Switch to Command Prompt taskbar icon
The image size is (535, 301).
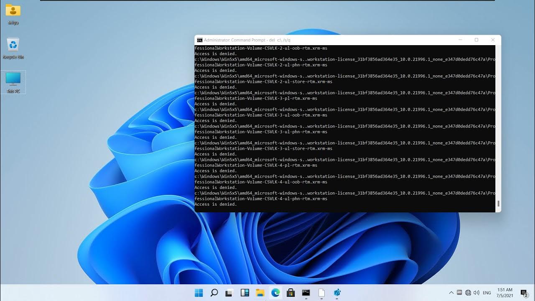tap(306, 293)
